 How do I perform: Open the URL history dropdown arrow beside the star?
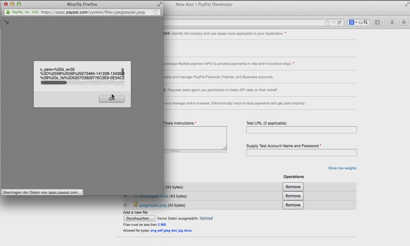coord(333,23)
